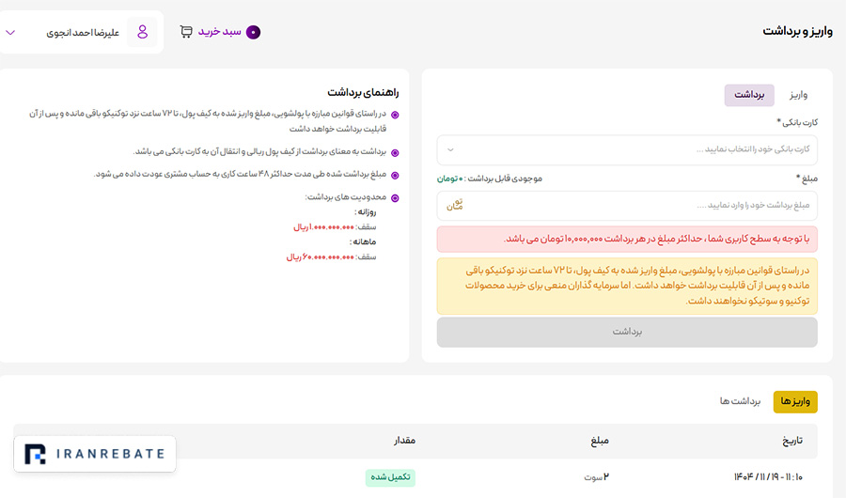The width and height of the screenshot is (846, 498).
Task: Click the gray برداشت submit button
Action: [627, 332]
